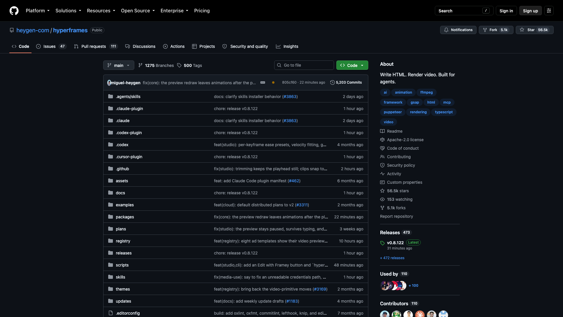This screenshot has height=317, width=563.
Task: Click the Go to file input
Action: click(304, 65)
